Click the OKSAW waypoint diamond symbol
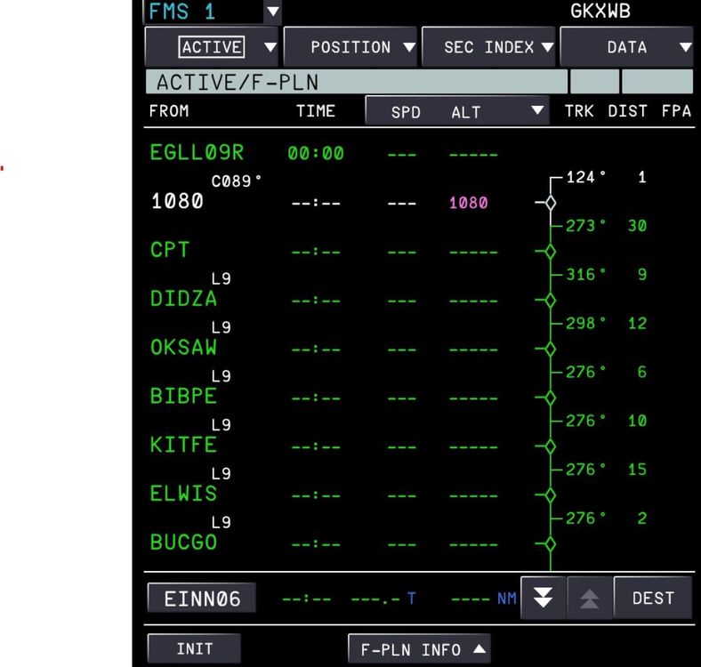Viewport: 701px width, 667px height. point(550,349)
